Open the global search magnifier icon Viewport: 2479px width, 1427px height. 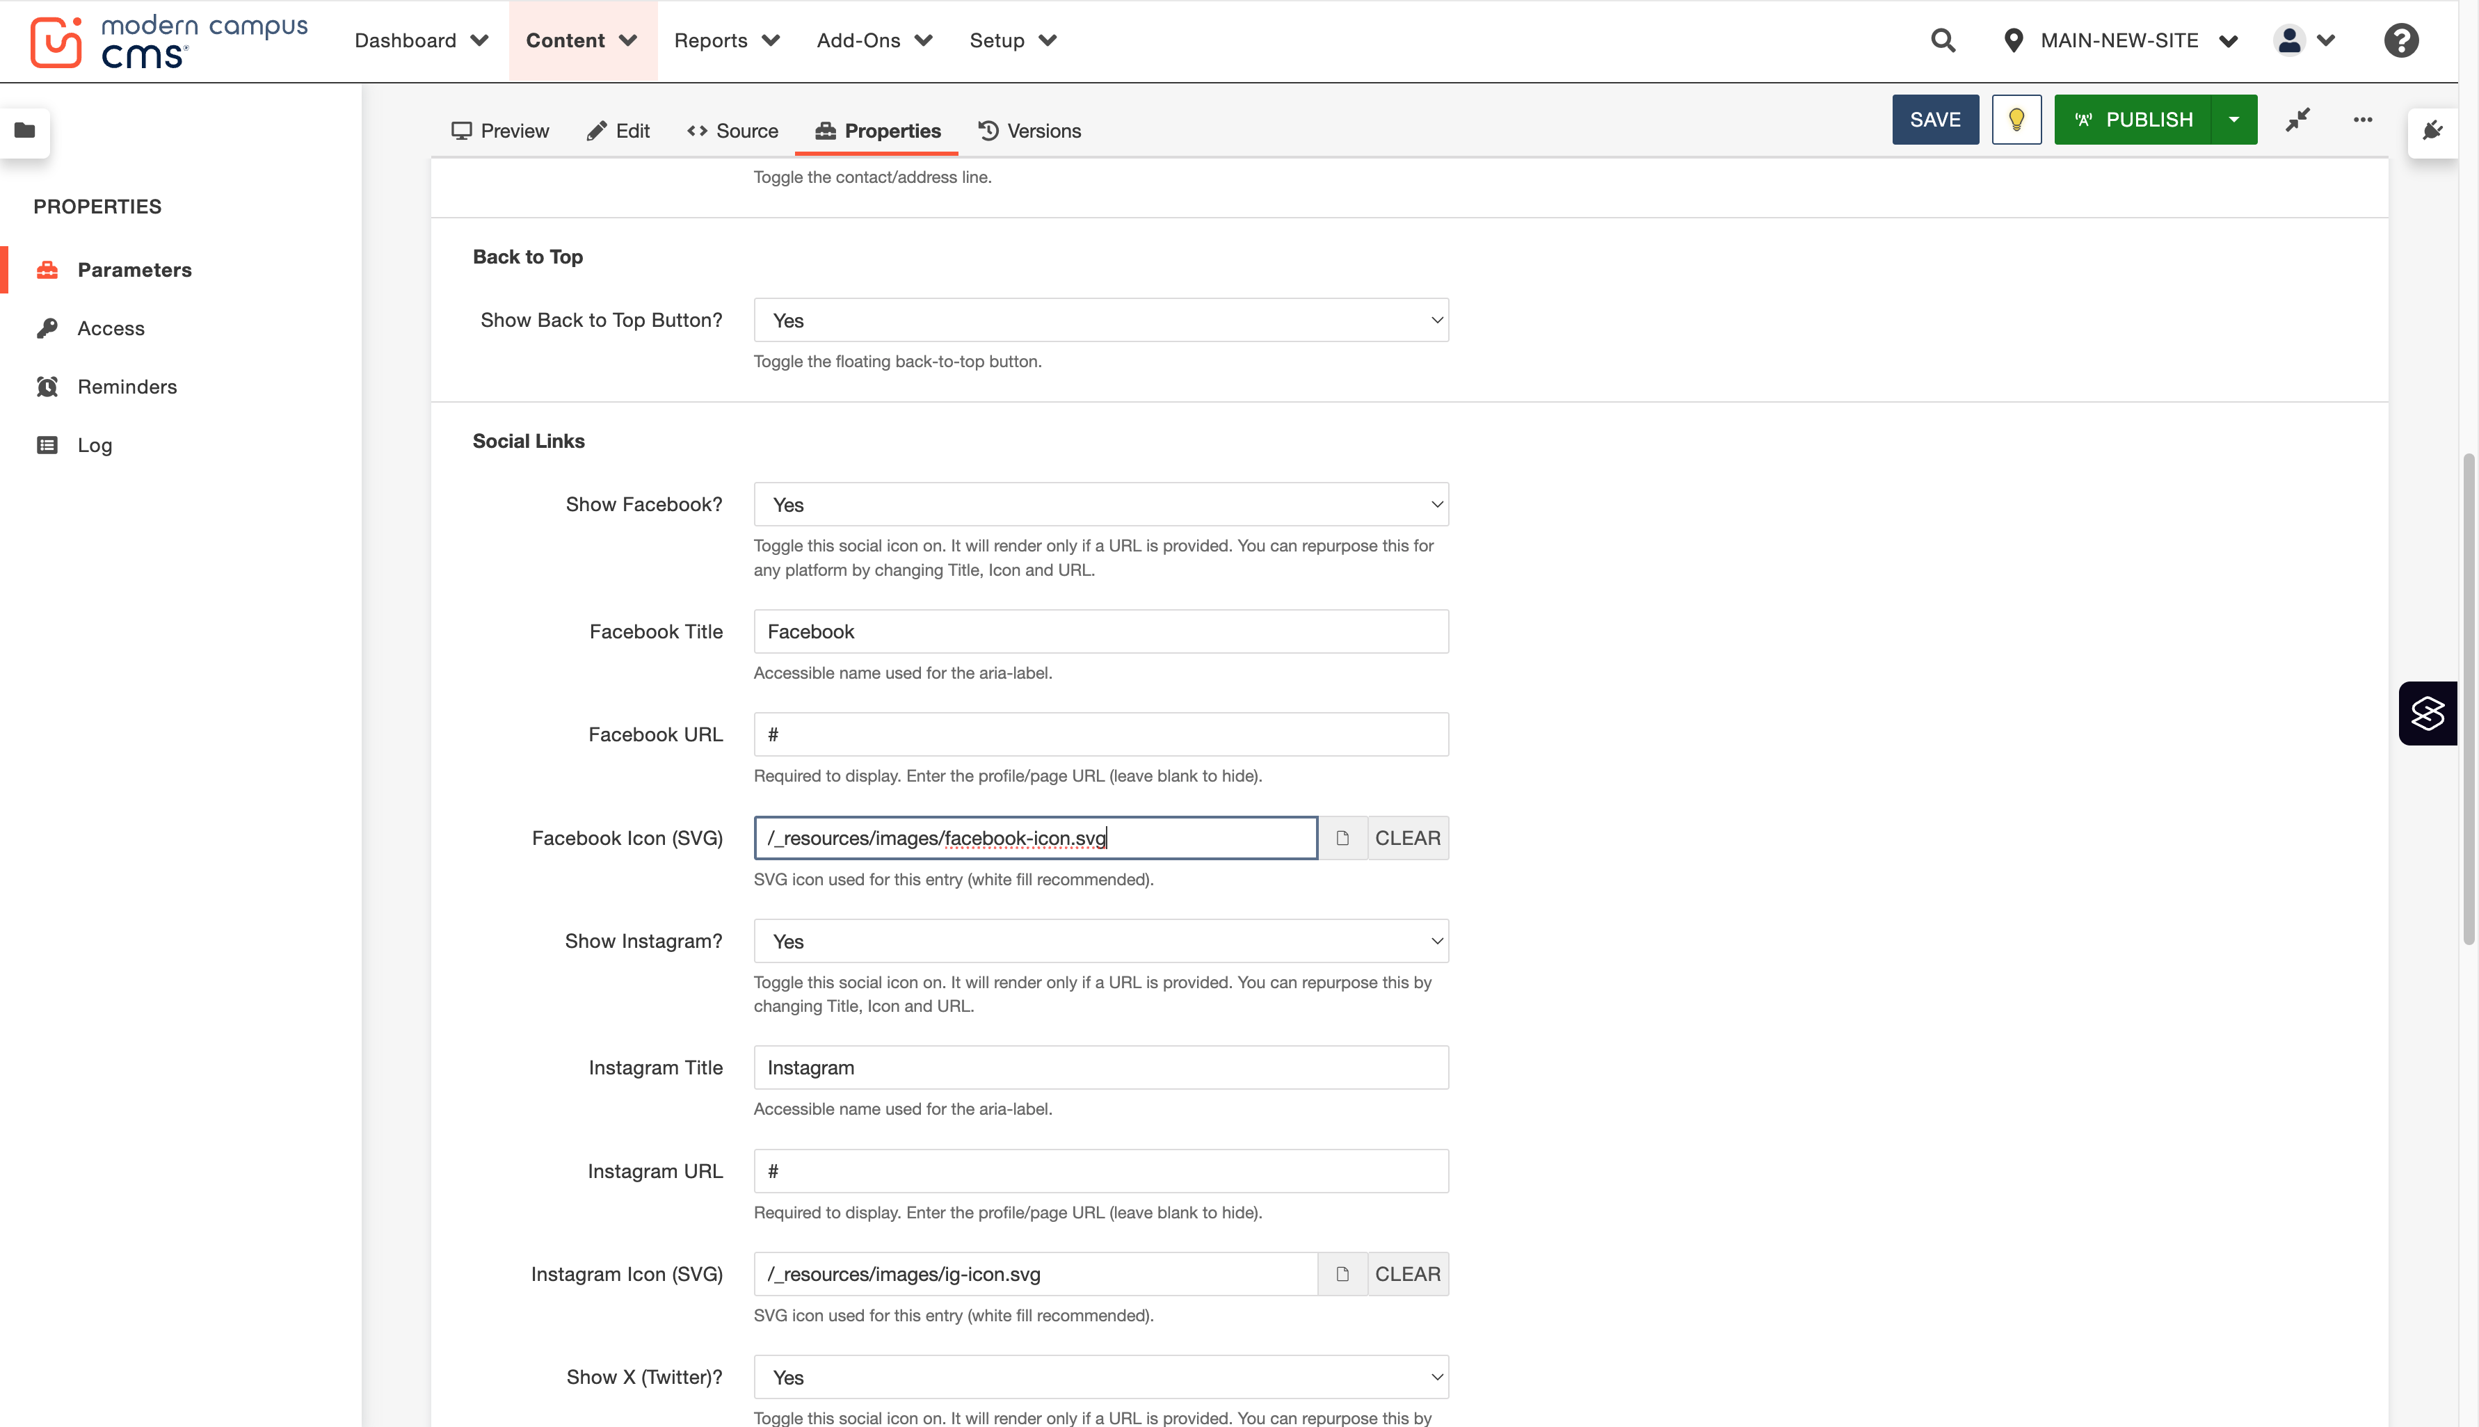coord(1943,40)
